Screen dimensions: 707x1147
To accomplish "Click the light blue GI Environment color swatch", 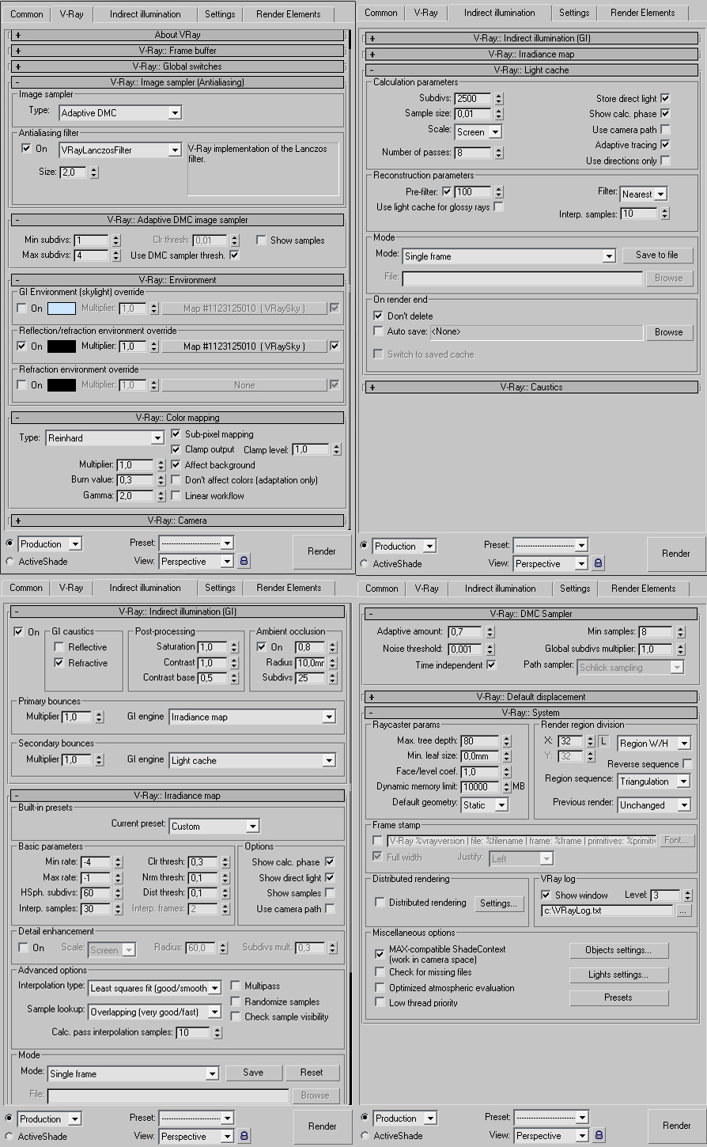I will pyautogui.click(x=62, y=309).
